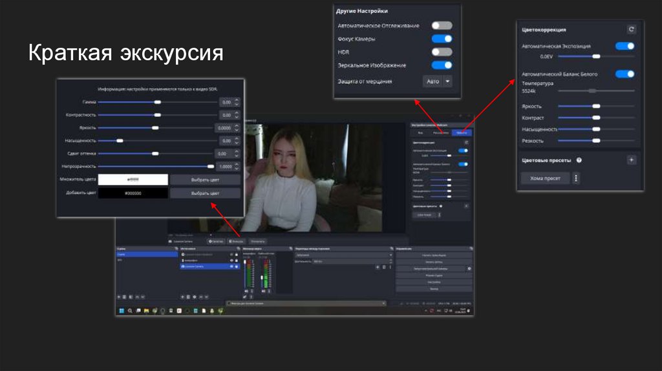Select the highlighted third tab in camera settings
The image size is (662, 371).
click(461, 132)
